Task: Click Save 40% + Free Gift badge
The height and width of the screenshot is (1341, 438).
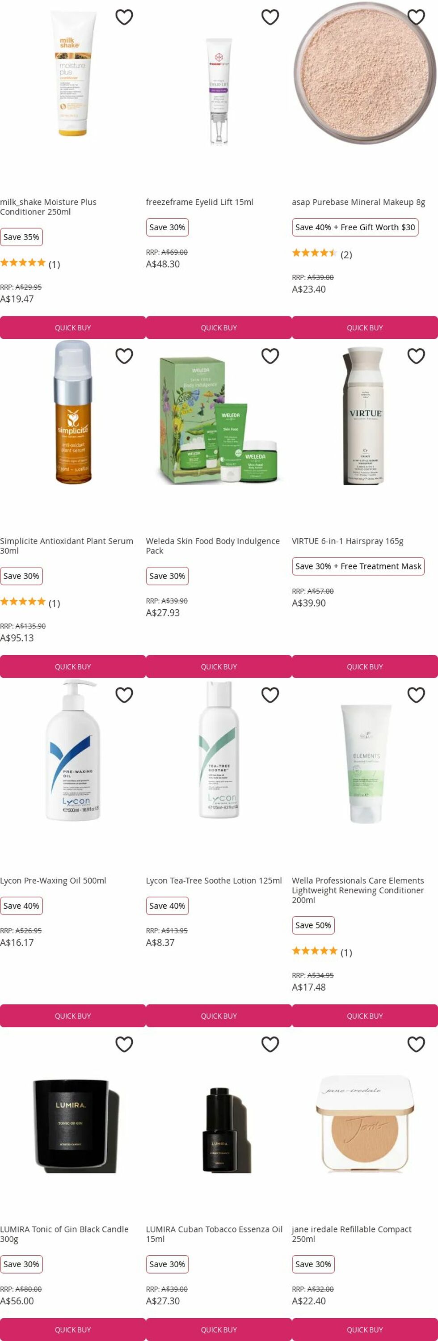Action: 355,227
